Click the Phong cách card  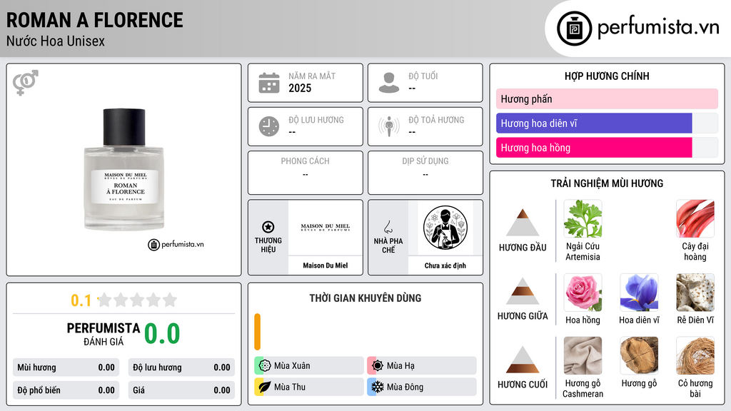pyautogui.click(x=306, y=173)
